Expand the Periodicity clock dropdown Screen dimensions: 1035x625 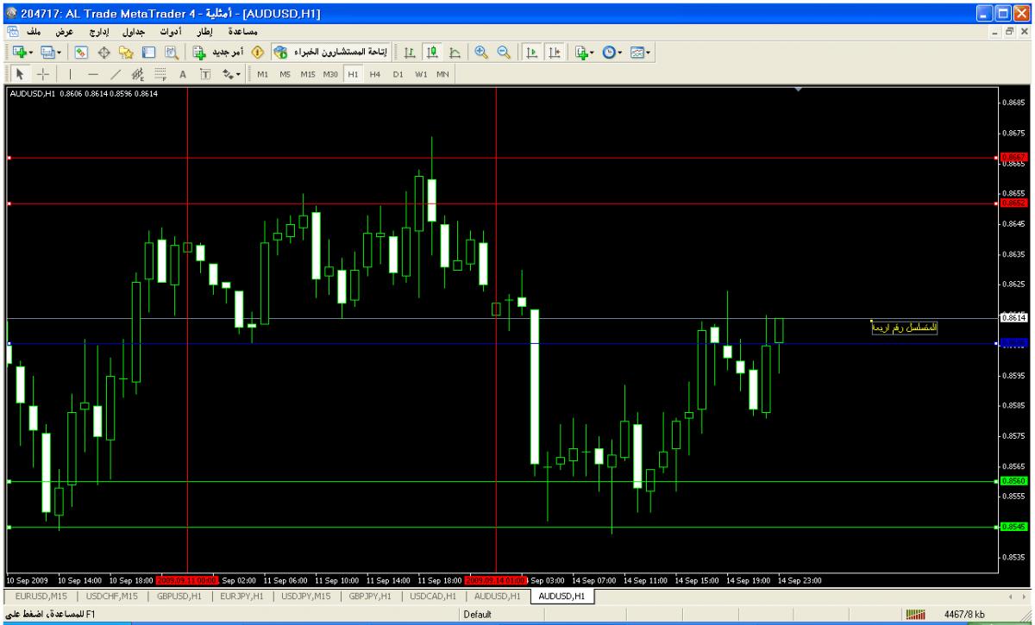pyautogui.click(x=611, y=53)
